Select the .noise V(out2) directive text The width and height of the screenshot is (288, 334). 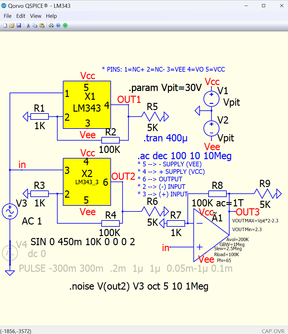[x=139, y=286]
